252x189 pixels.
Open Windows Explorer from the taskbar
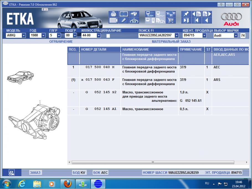pyautogui.click(x=37, y=184)
